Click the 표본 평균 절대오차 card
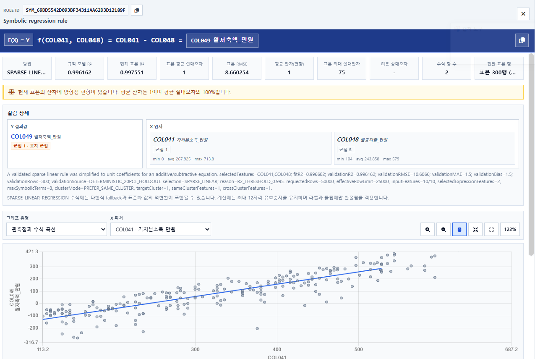Screen dimensions: 535x359 [185, 68]
